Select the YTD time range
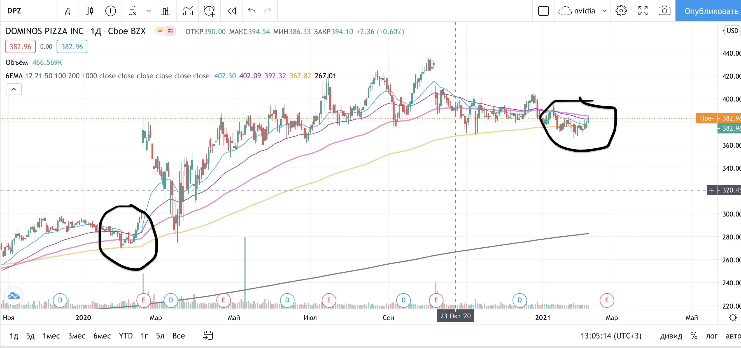741x348 pixels. 126,336
